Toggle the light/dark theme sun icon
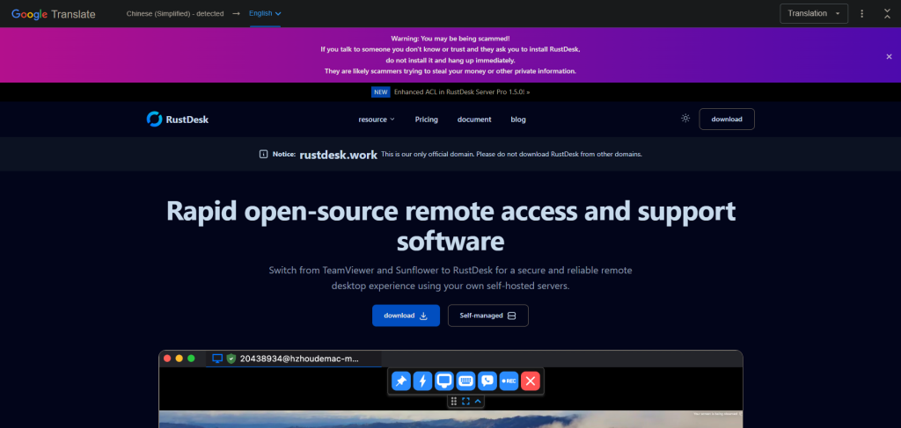 tap(685, 119)
